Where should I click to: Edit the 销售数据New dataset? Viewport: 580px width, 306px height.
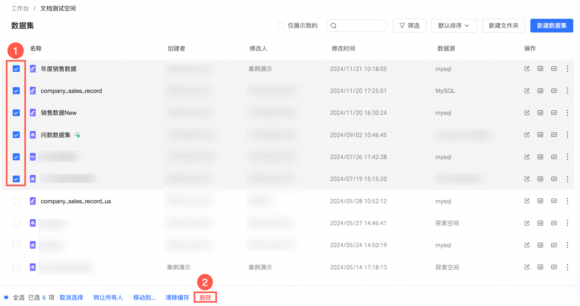527,113
